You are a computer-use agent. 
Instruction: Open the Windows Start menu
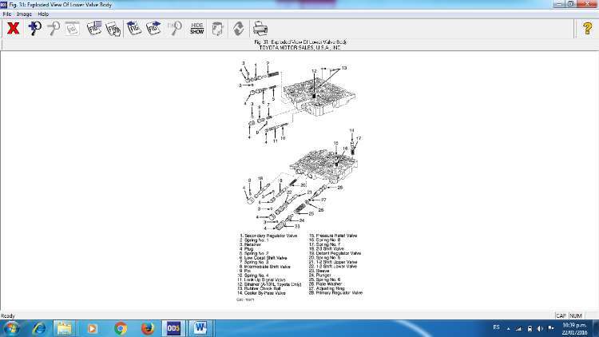[x=13, y=327]
